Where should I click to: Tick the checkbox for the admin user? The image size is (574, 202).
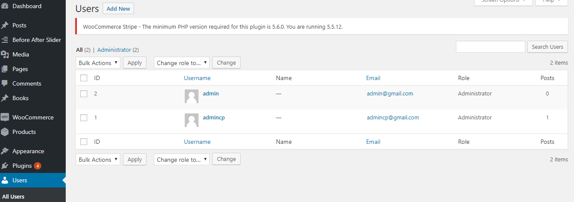(84, 94)
